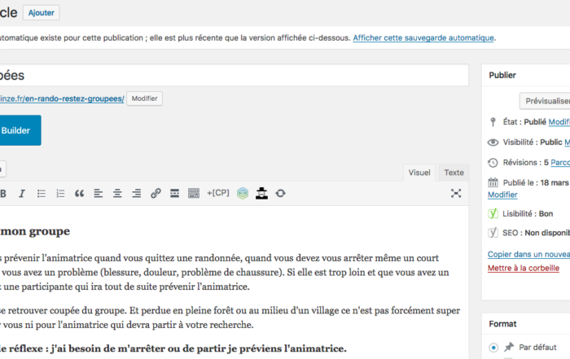The image size is (570, 359).
Task: Switch to the Visuel editor tab
Action: tap(419, 173)
